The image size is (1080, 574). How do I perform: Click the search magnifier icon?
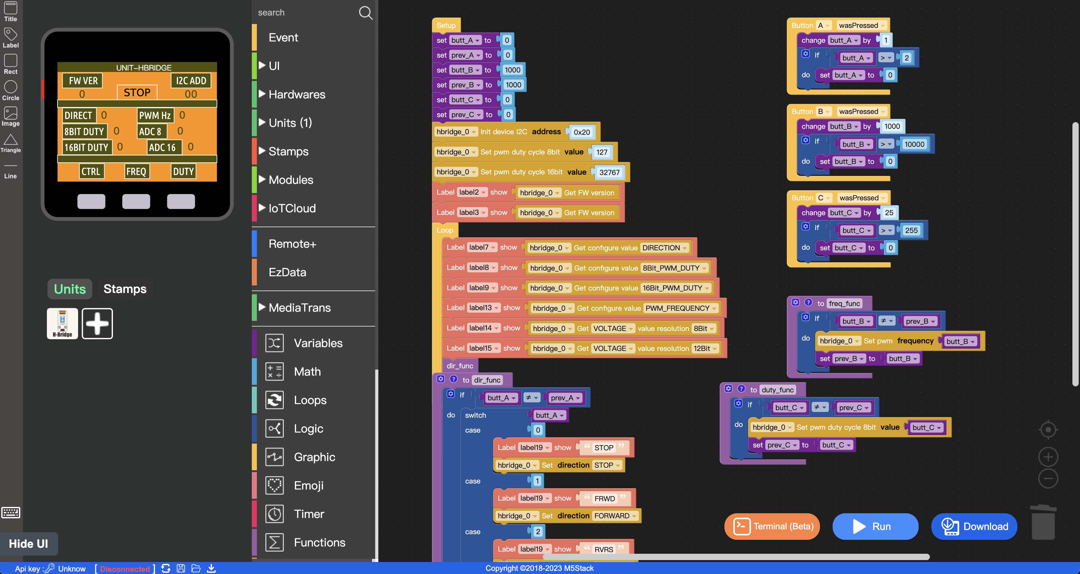(x=365, y=13)
